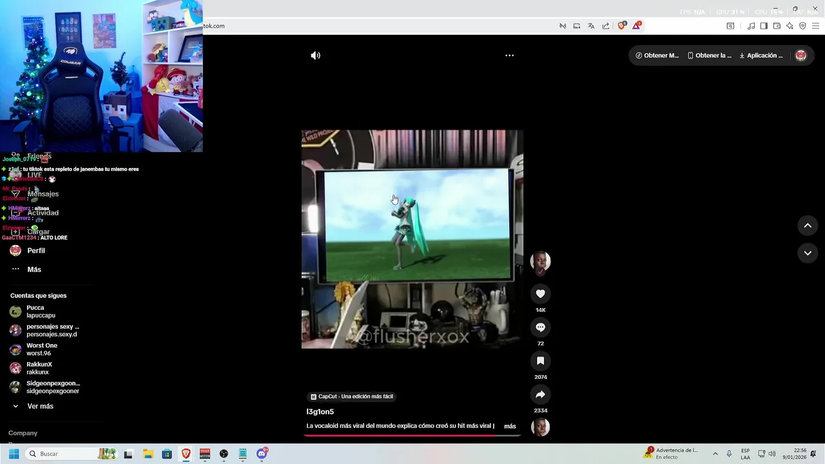Open the volume speaker tray icon
This screenshot has height=464, width=825.
coord(772,454)
